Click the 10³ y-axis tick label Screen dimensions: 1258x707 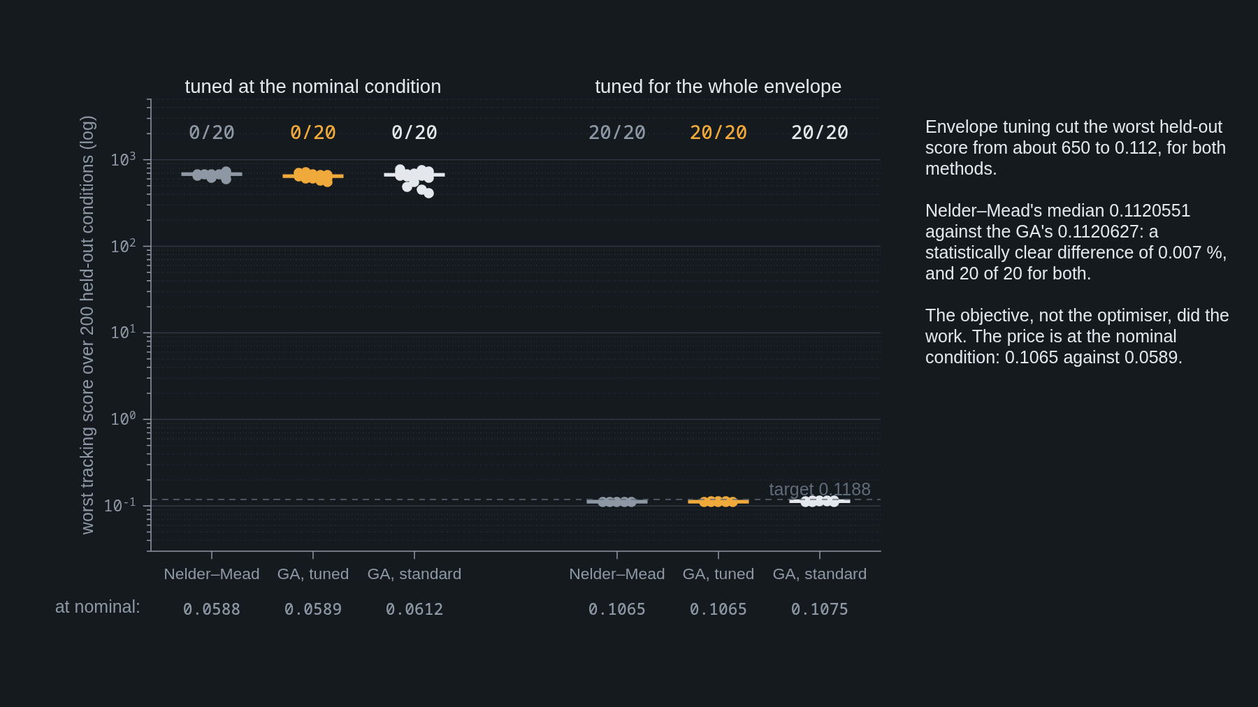pos(123,159)
